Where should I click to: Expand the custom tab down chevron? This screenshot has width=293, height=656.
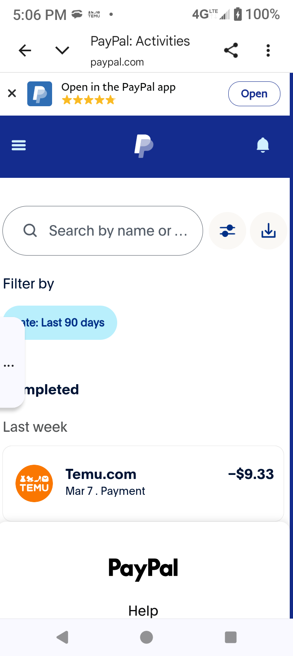(x=62, y=50)
